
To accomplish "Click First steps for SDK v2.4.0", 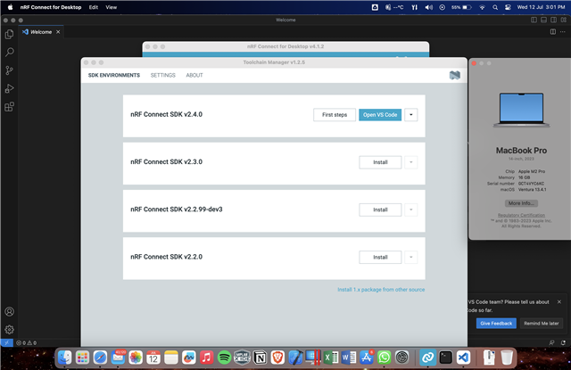I will click(335, 115).
